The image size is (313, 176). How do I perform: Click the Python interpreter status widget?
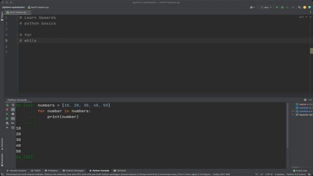(x=296, y=175)
